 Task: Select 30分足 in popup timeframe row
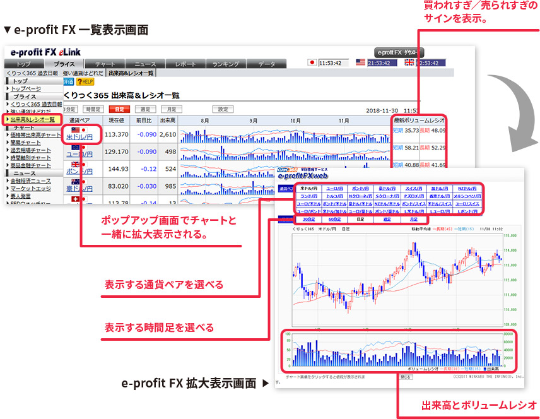(308, 219)
